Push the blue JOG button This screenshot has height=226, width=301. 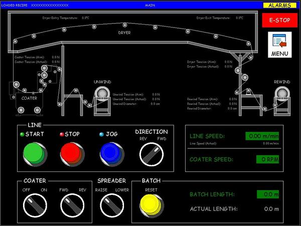[112, 154]
